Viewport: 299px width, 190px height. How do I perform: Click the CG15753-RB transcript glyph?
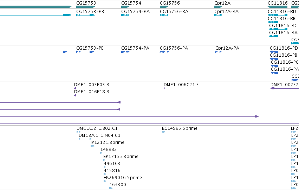click(85, 15)
